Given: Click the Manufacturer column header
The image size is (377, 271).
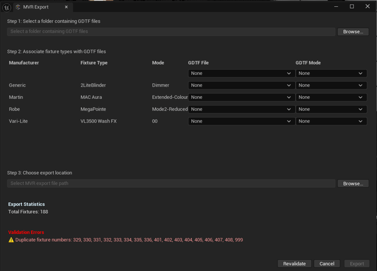Looking at the screenshot, I should tap(24, 63).
